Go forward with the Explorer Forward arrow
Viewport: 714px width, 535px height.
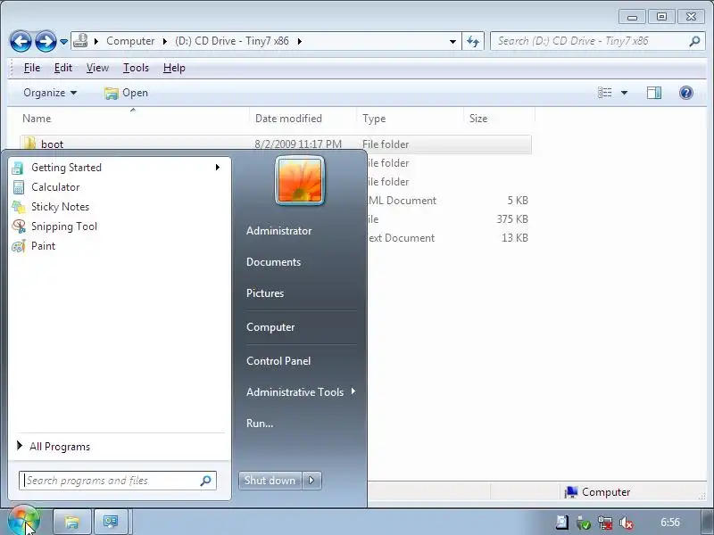pos(46,41)
